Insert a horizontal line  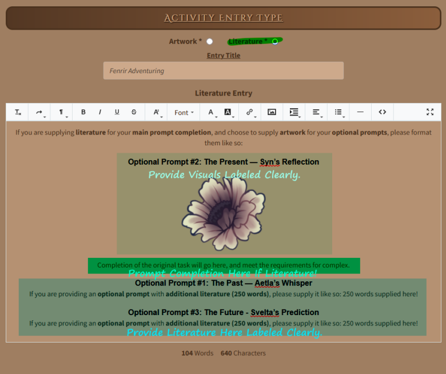coord(360,112)
